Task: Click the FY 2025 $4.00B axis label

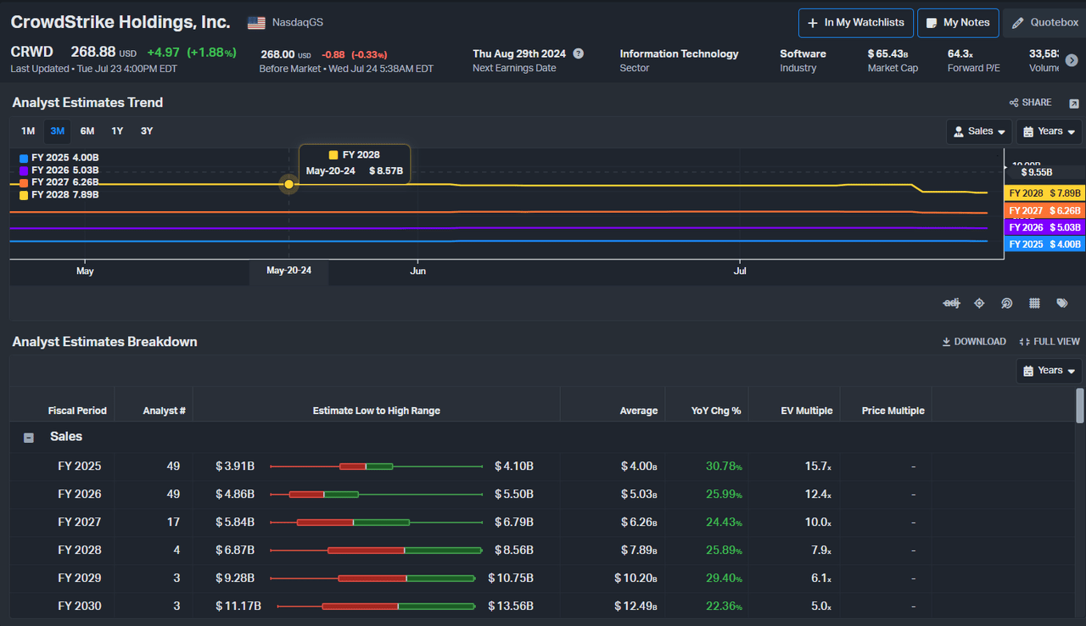Action: [x=1044, y=244]
